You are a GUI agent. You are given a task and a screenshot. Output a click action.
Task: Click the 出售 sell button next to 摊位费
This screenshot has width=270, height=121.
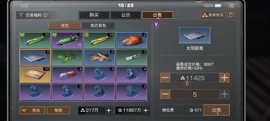coord(216,110)
